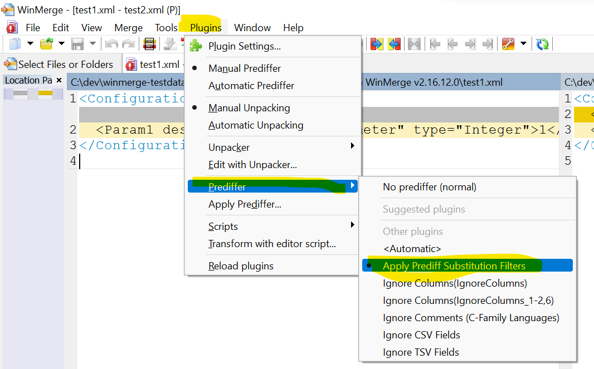Click the Location Pane title
Image resolution: width=594 pixels, height=369 pixels.
point(28,80)
